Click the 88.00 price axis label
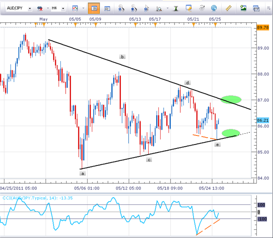This screenshot has width=273, height=238. (x=263, y=74)
